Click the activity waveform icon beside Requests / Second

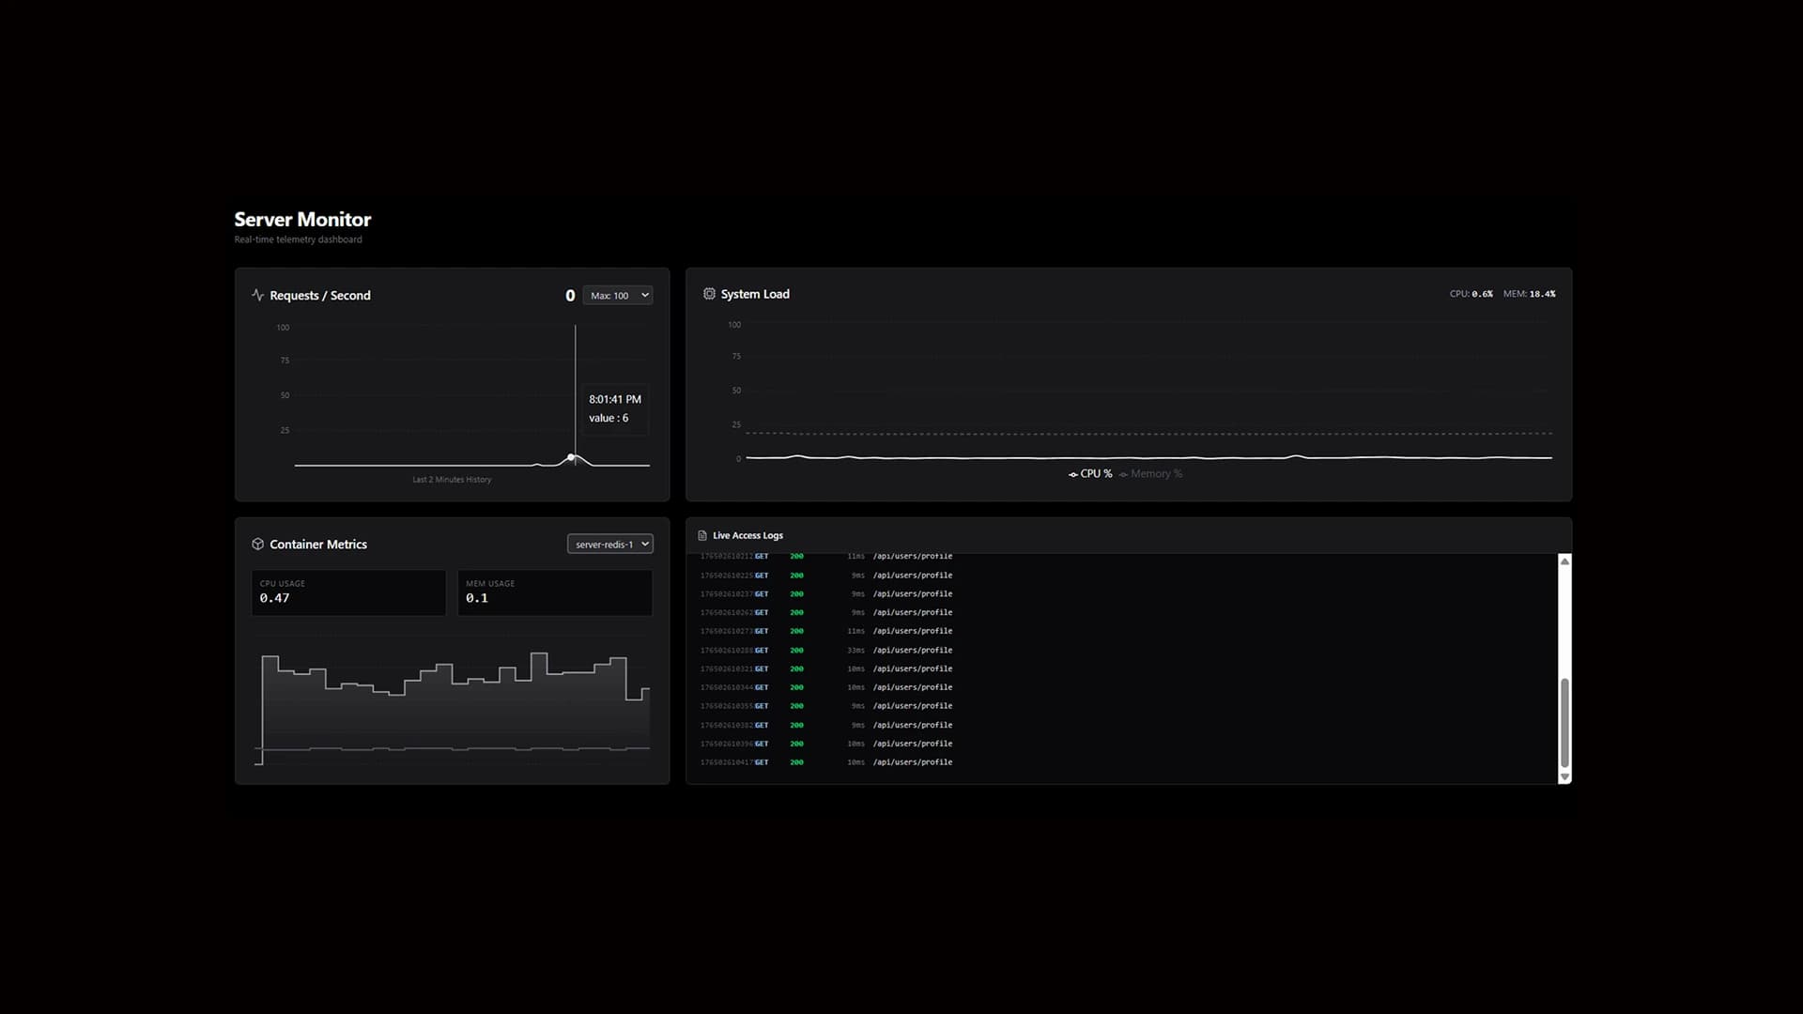(257, 295)
